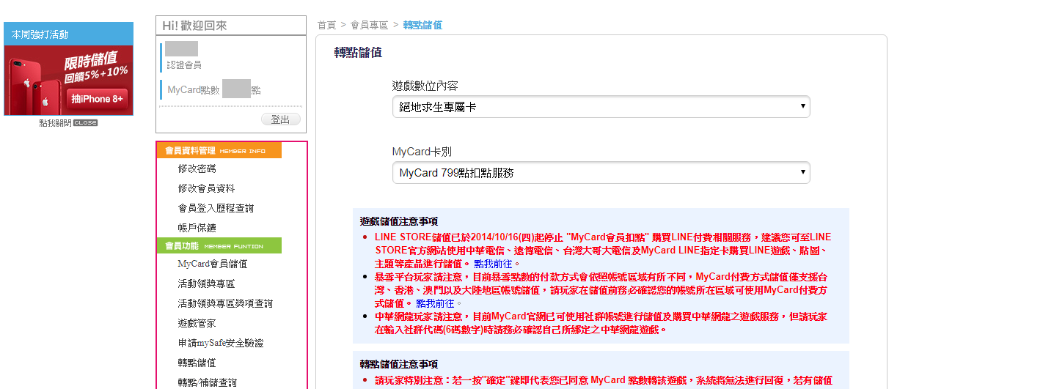Viewport: 1043px width, 389px height.
Task: Click the 會員功能 MEMBER FUNTION header
Action: click(219, 246)
